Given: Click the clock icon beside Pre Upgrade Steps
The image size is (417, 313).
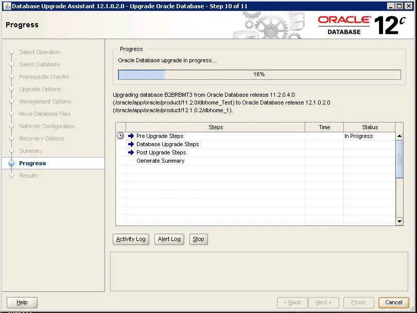Looking at the screenshot, I should 120,136.
